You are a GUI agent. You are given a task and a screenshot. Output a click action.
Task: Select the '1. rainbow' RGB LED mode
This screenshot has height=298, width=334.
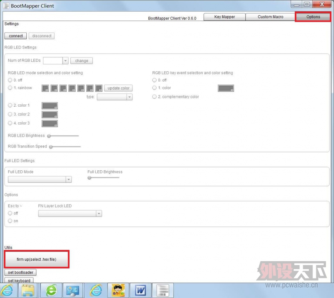[10, 88]
